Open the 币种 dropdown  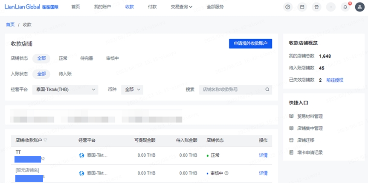[x=132, y=90]
